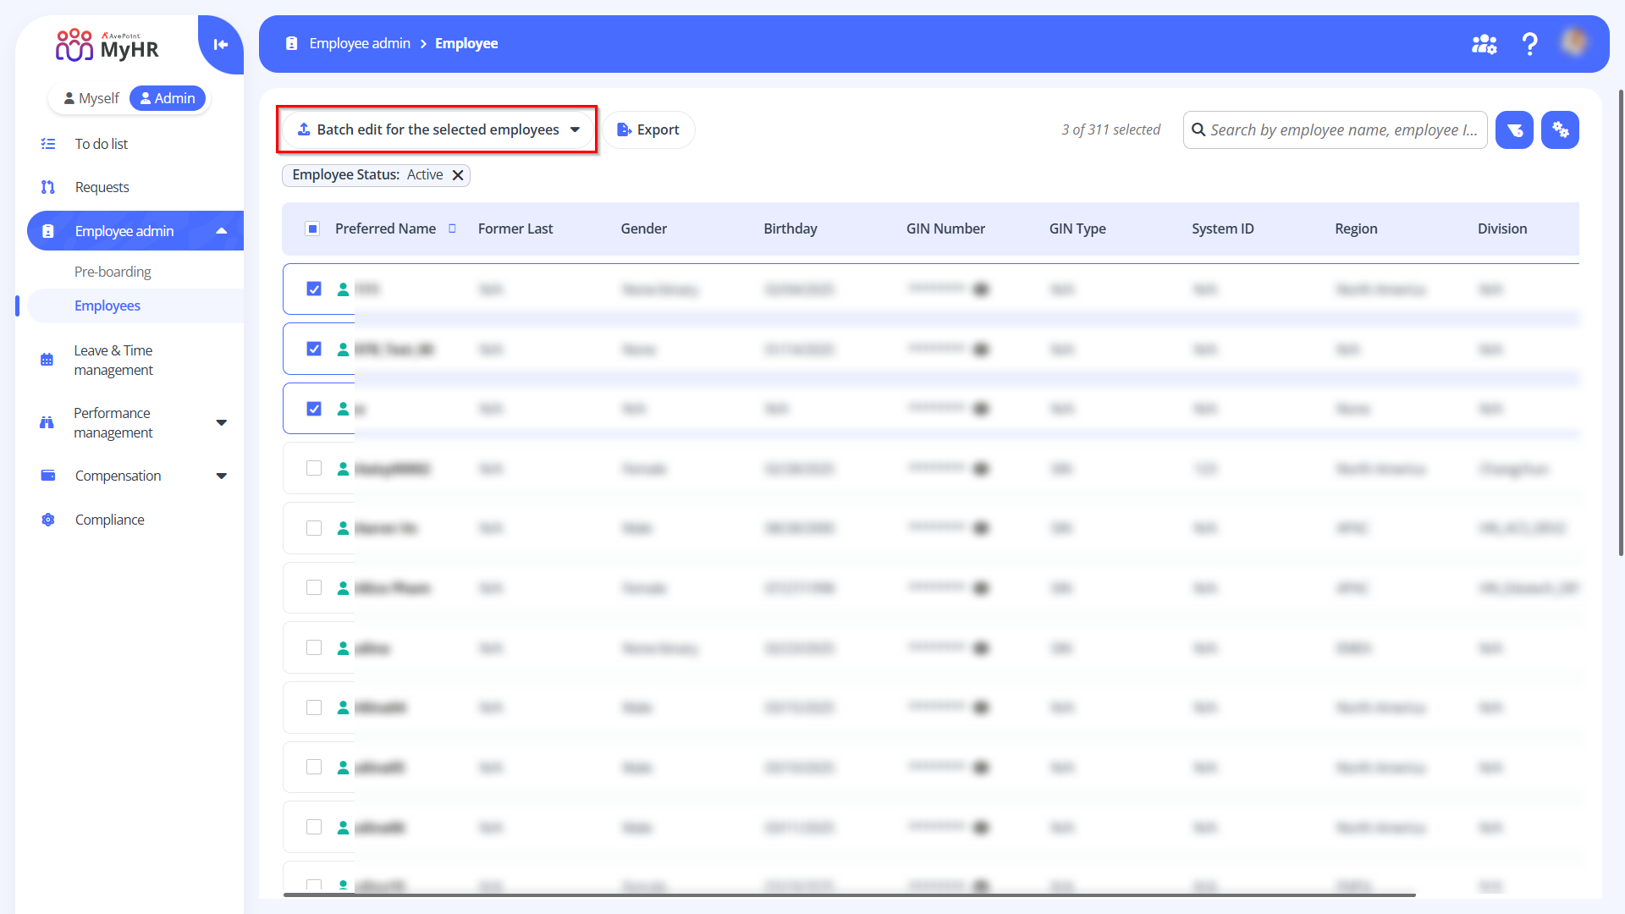Click the MyHR logo
The height and width of the screenshot is (914, 1625).
click(x=107, y=46)
